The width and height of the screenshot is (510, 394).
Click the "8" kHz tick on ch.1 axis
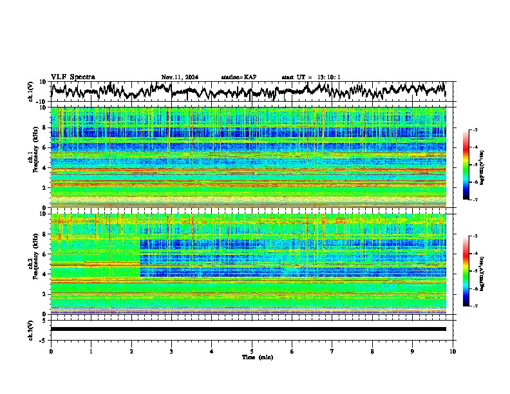click(45, 127)
